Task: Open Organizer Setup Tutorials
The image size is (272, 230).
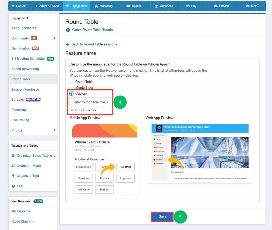Action: click(36, 156)
